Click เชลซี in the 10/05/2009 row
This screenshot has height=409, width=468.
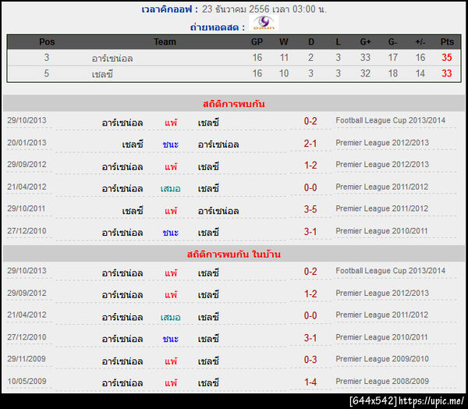click(x=208, y=383)
